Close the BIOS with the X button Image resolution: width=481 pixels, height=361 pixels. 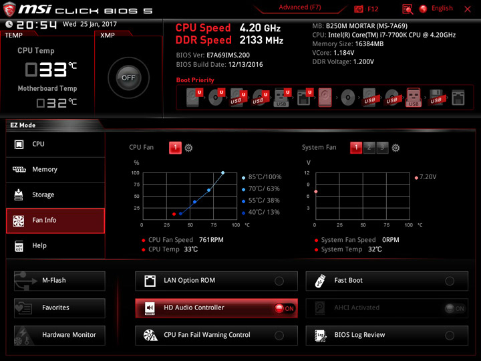click(468, 9)
